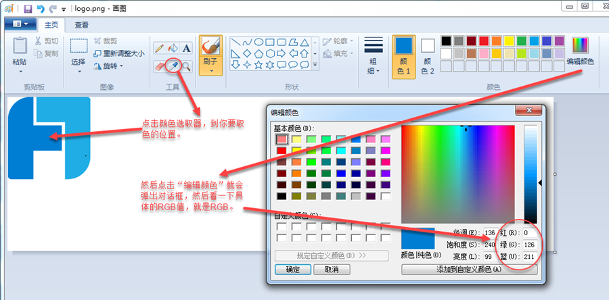
Task: Open Customize Quick Access Toolbar arrow
Action: pos(64,9)
